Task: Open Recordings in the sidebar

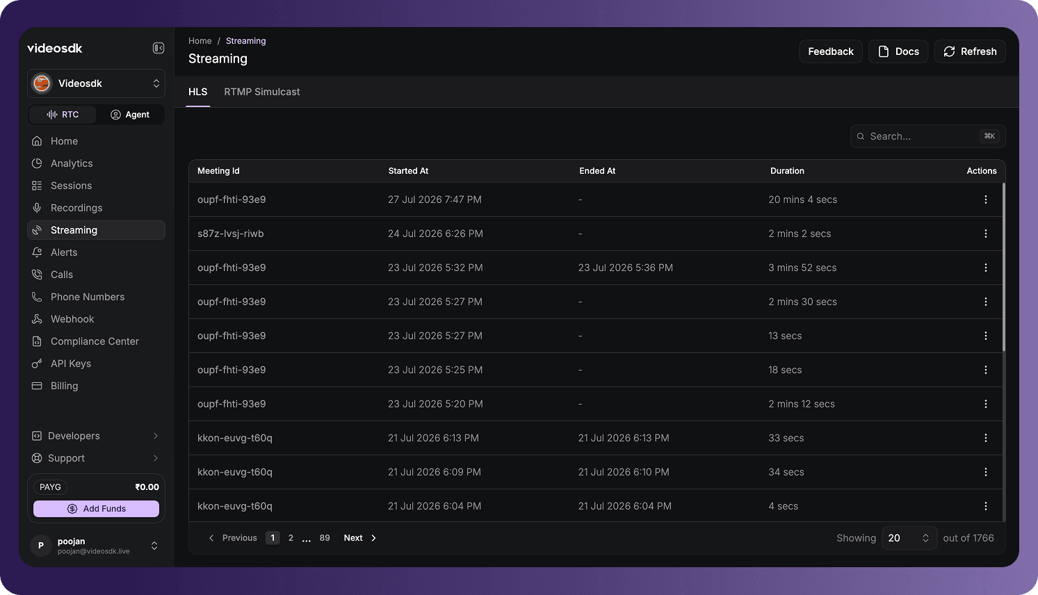Action: (96, 208)
